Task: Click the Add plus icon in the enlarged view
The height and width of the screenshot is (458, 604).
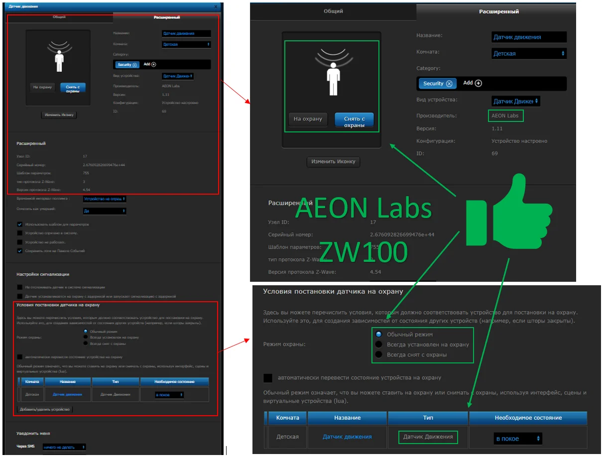Action: pos(479,83)
